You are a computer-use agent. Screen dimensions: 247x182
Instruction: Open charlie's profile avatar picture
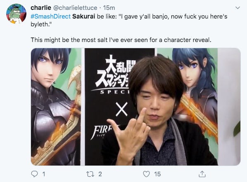(x=16, y=14)
